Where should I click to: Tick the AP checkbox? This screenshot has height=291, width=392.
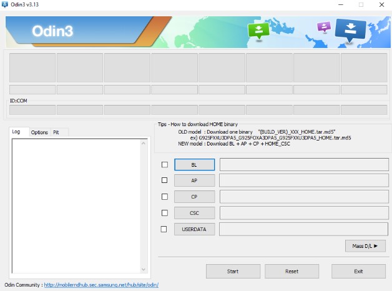pos(165,180)
